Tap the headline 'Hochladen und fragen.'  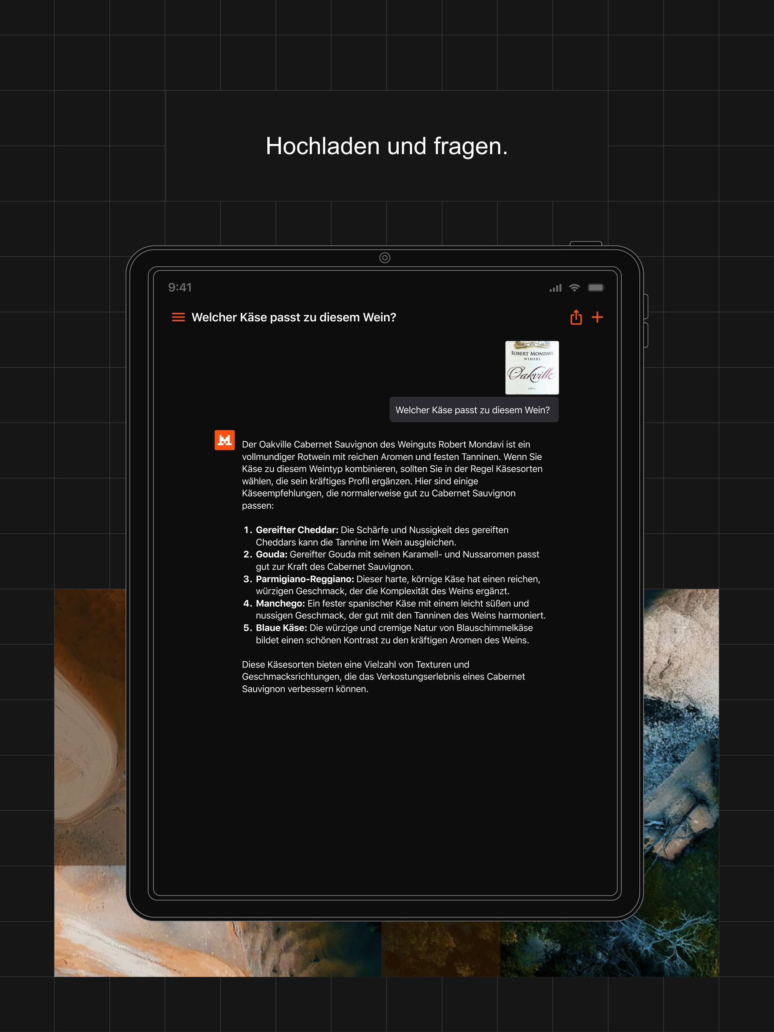(x=386, y=146)
